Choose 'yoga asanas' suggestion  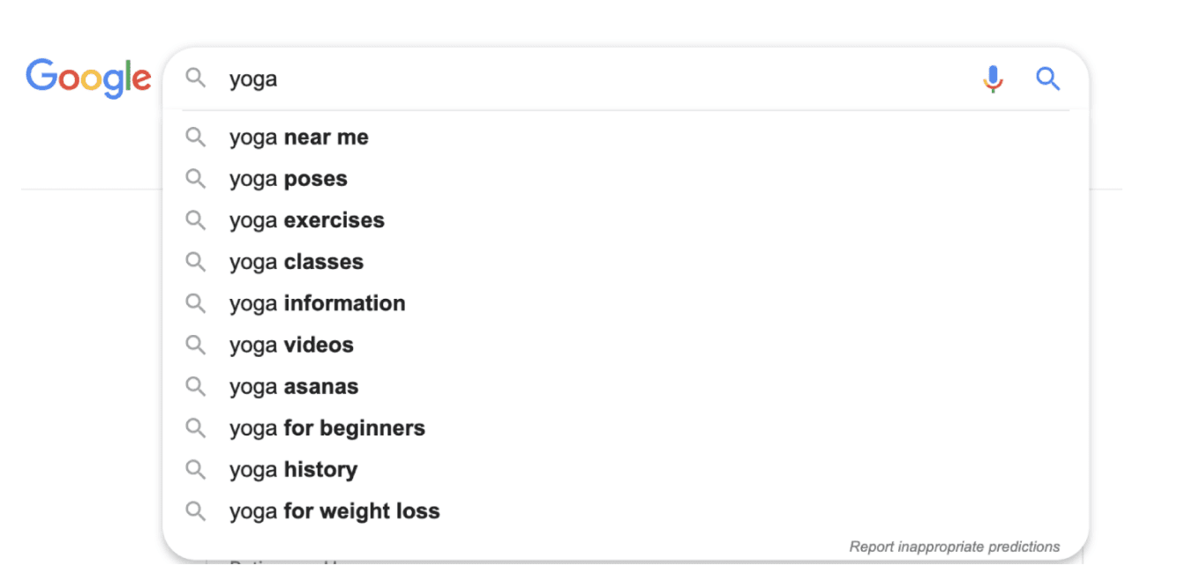tap(626, 386)
